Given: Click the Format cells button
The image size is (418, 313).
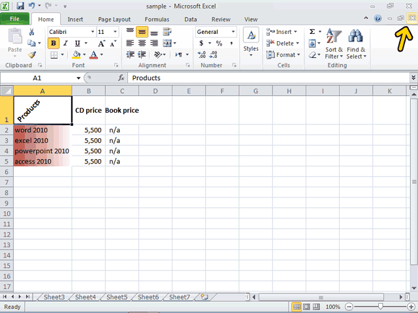Looking at the screenshot, I should point(283,55).
